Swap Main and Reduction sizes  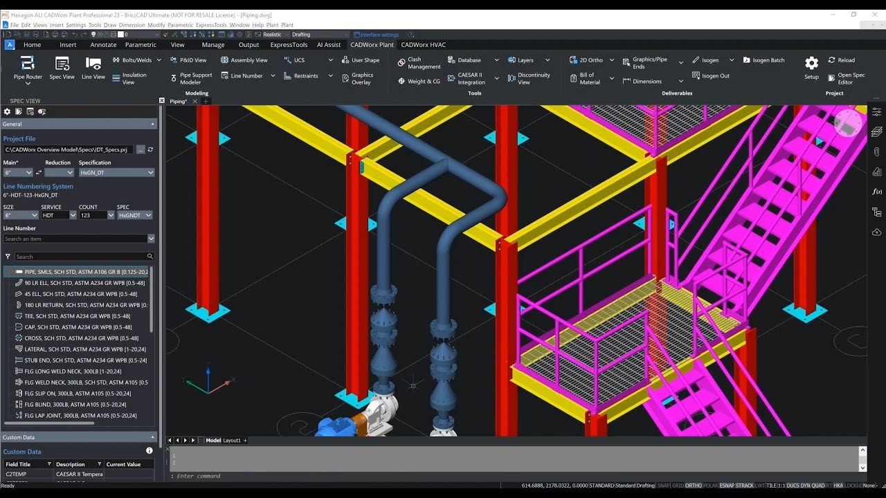point(39,172)
